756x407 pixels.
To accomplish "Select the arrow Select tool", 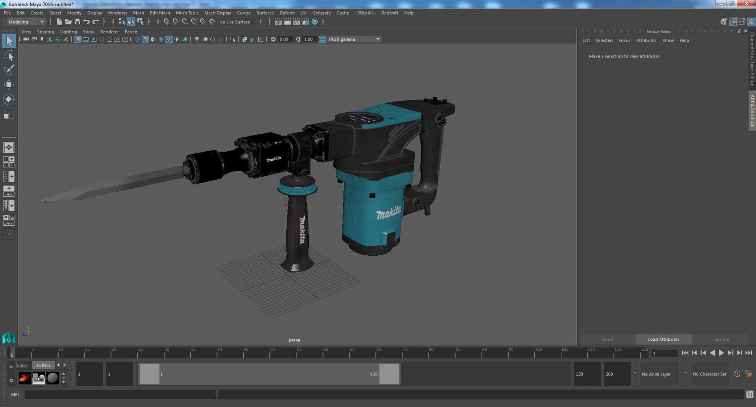I will tap(9, 41).
